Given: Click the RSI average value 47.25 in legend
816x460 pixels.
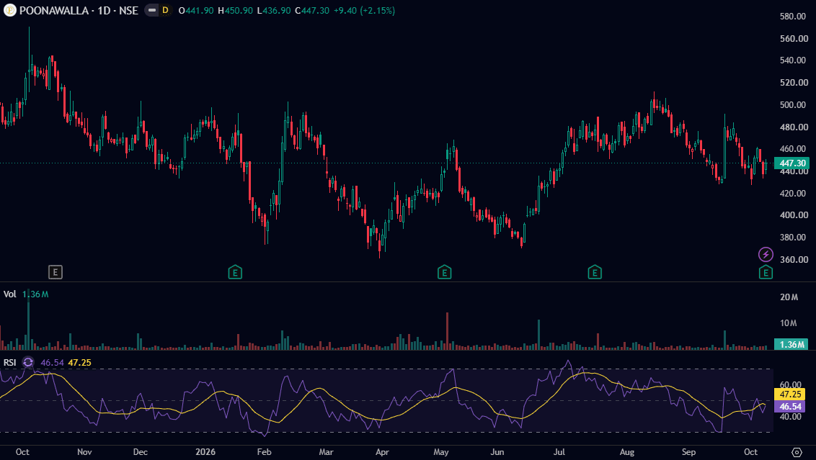Looking at the screenshot, I should (79, 362).
